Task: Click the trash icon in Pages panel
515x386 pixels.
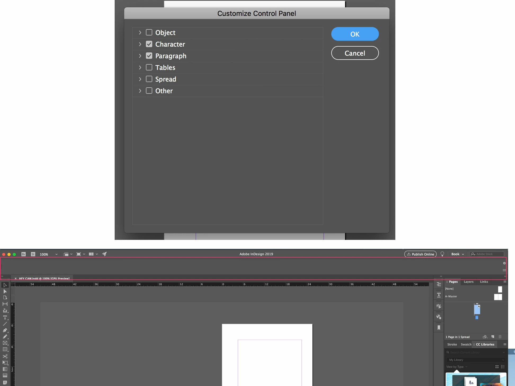Action: (x=500, y=337)
